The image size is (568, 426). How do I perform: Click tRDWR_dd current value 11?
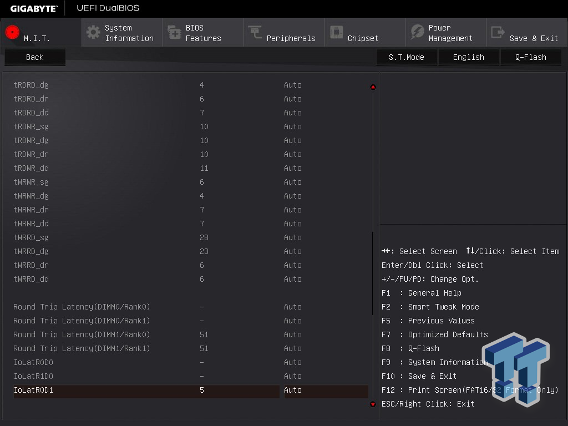(204, 168)
